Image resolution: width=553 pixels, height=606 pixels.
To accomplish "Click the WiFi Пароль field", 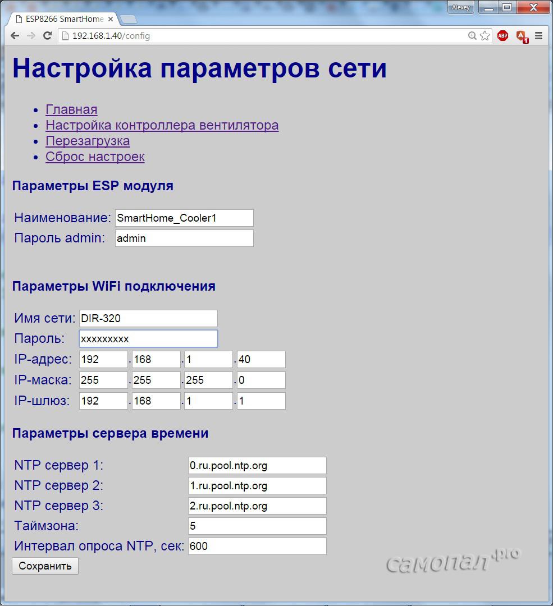I will tap(149, 338).
